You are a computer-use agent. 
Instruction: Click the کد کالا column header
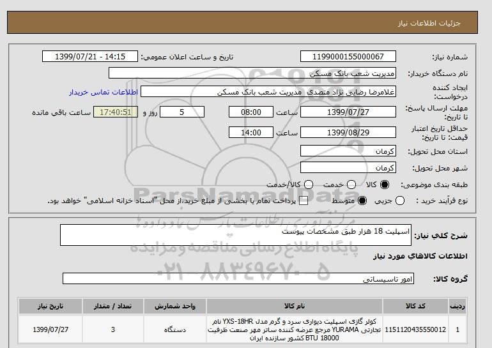pos(415,306)
